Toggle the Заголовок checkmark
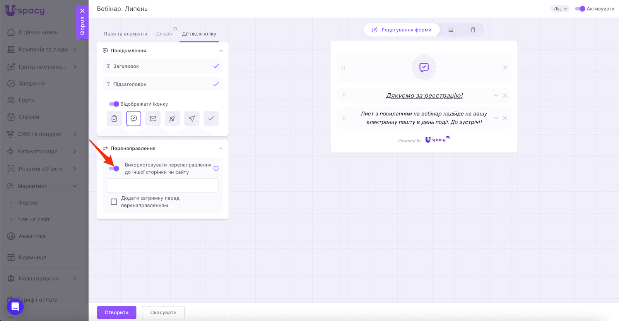This screenshot has height=321, width=619. point(216,66)
